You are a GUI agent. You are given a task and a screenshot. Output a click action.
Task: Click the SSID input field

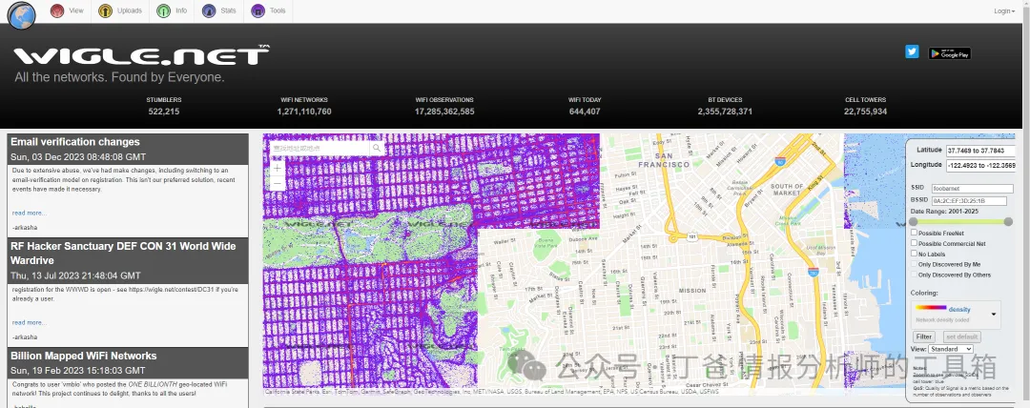tap(972, 189)
